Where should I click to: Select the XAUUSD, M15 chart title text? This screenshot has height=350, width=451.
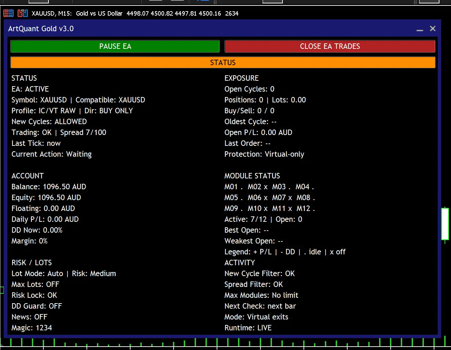pos(52,14)
